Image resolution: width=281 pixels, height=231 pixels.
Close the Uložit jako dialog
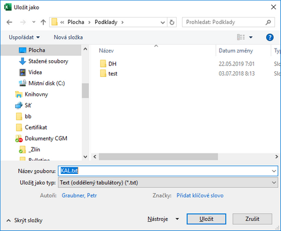274,7
